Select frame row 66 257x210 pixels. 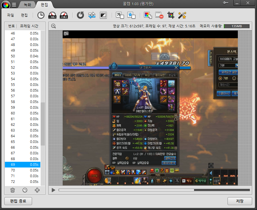pyautogui.click(x=23, y=148)
